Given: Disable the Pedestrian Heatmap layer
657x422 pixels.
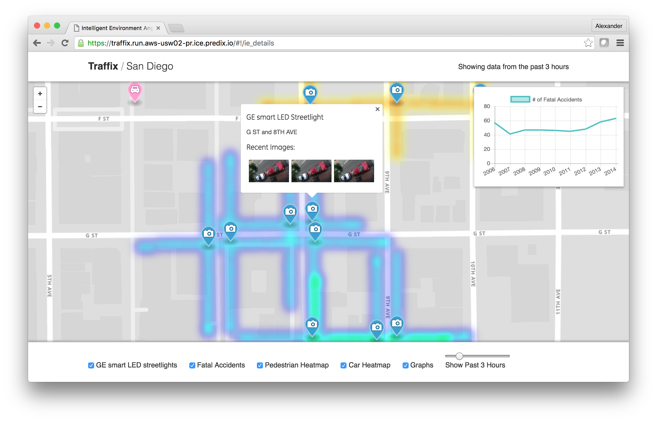Looking at the screenshot, I should 260,365.
